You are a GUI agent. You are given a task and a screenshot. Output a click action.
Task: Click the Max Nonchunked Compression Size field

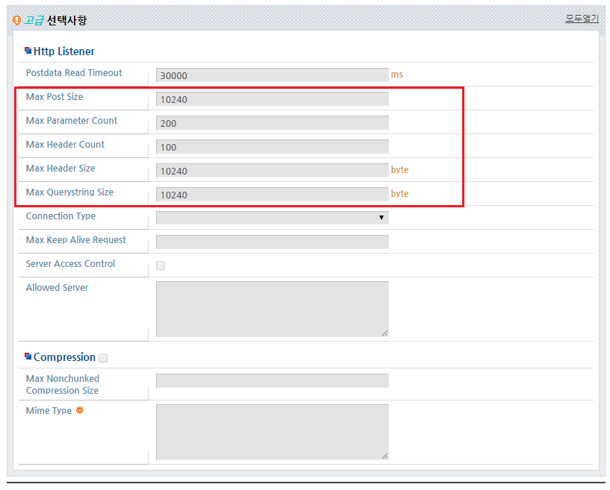(x=273, y=381)
